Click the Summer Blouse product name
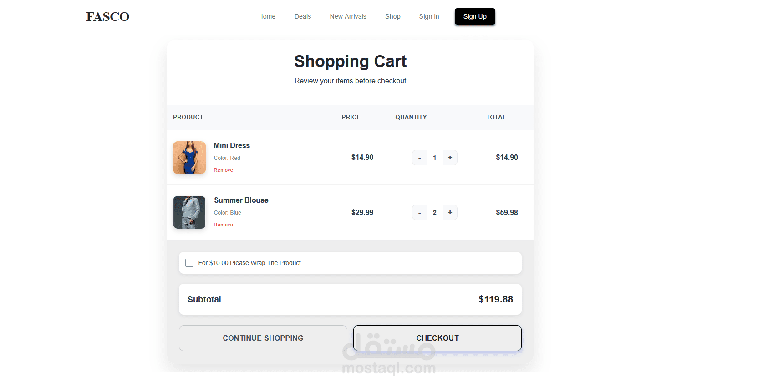The width and height of the screenshot is (778, 384). pyautogui.click(x=241, y=200)
